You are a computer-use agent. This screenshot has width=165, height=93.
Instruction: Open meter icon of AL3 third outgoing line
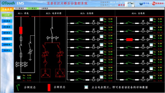pyautogui.click(x=101, y=36)
